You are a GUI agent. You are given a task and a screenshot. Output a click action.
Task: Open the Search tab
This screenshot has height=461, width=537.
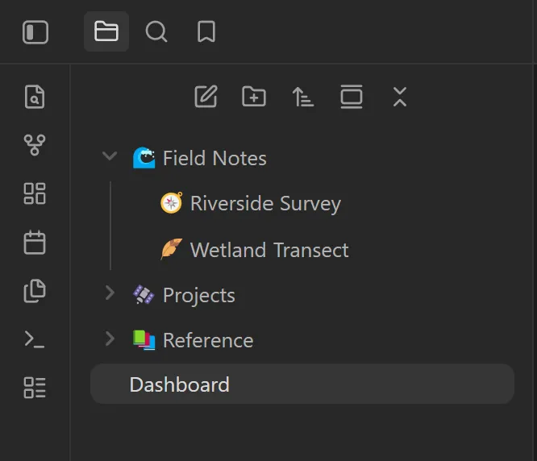point(156,31)
